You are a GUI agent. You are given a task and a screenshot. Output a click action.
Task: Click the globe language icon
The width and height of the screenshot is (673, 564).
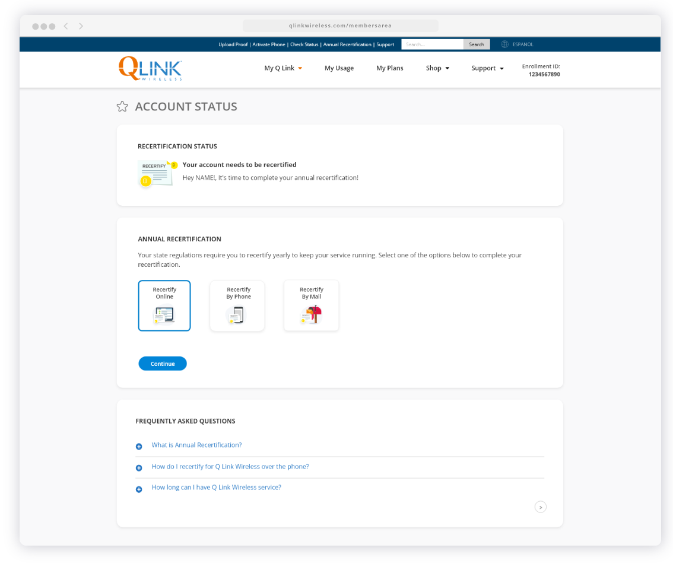pos(504,44)
